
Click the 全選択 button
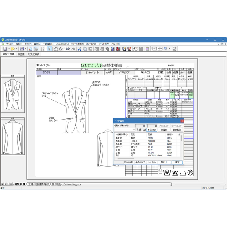164,130
